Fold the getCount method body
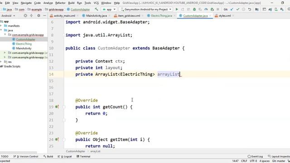 (64, 107)
